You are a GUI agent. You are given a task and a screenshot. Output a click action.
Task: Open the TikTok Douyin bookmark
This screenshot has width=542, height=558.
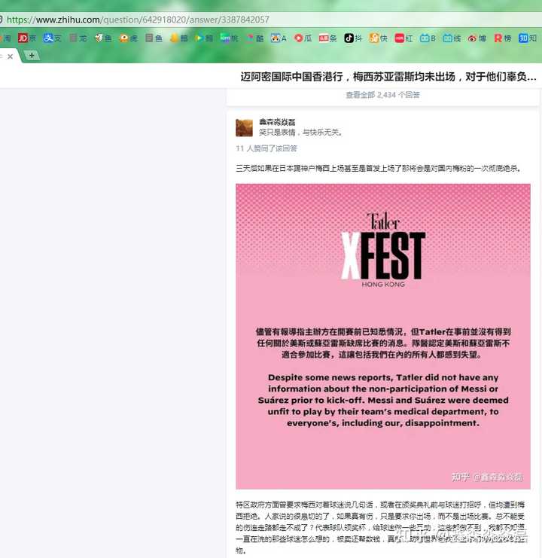pos(353,38)
